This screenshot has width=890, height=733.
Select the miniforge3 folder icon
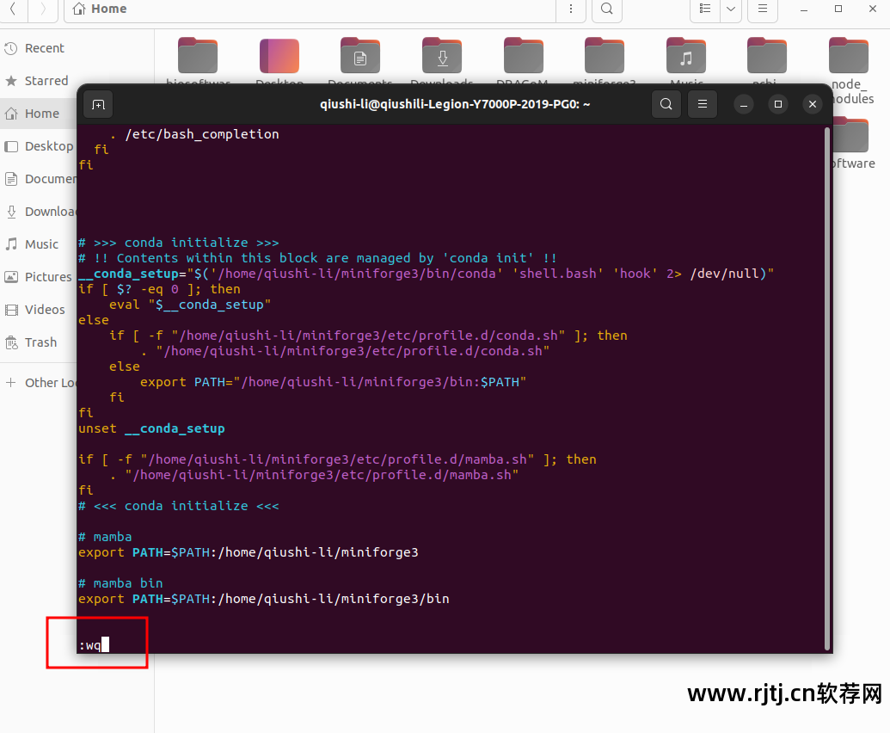(605, 56)
